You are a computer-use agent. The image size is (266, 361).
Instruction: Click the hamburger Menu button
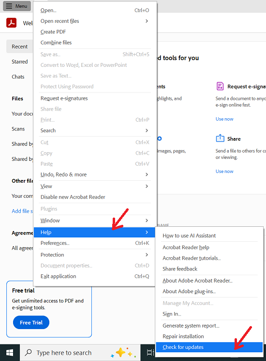[17, 6]
